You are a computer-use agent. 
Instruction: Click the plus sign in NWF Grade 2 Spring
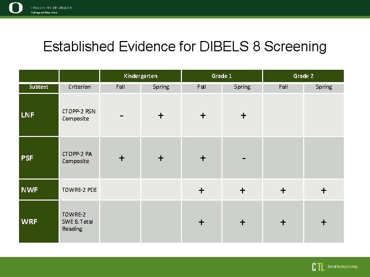324,190
